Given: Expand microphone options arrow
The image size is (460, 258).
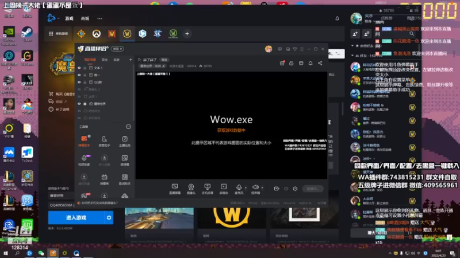Looking at the screenshot, I should point(246,187).
